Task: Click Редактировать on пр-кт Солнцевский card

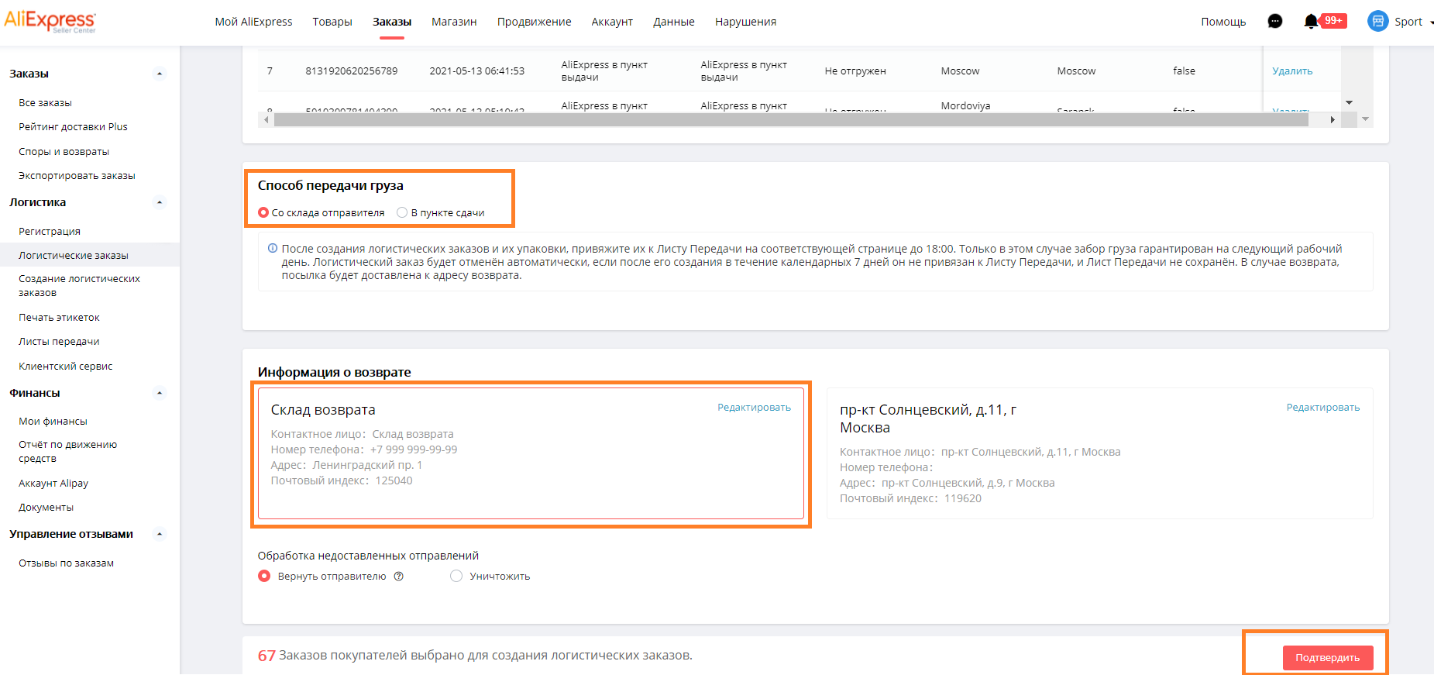Action: pos(1323,408)
